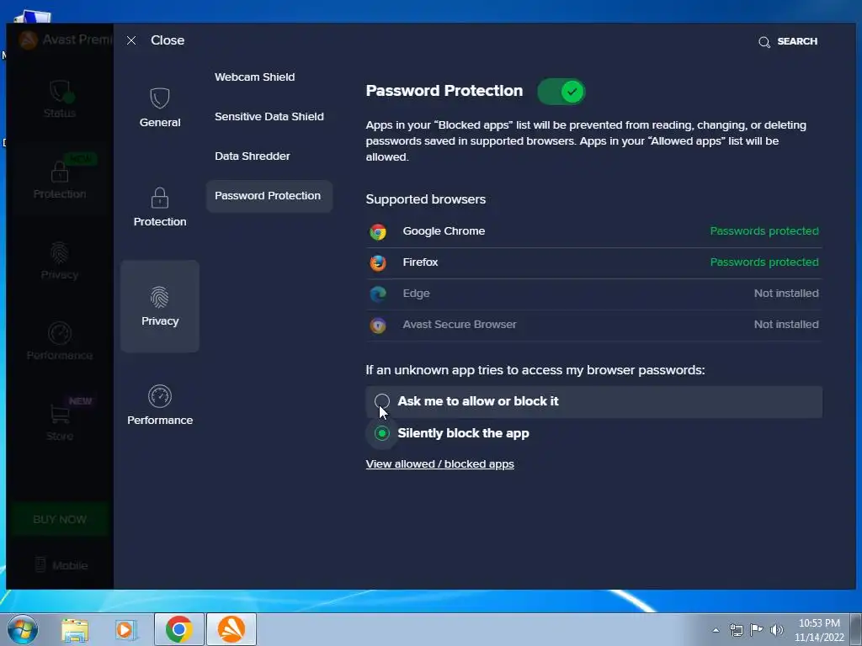This screenshot has height=646, width=862.
Task: Select Password Protection in the submenu
Action: (x=269, y=196)
